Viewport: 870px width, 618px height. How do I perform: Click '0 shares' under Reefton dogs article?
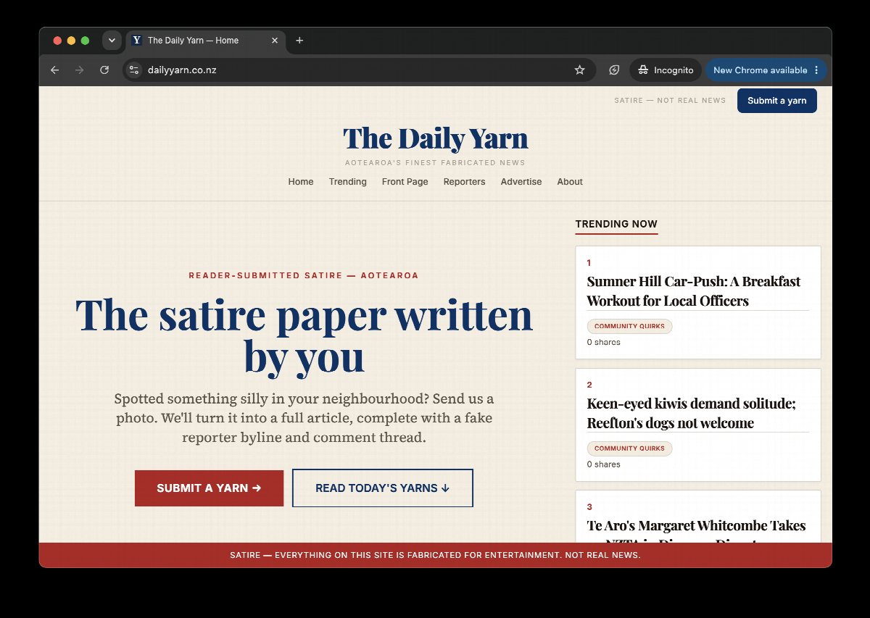click(x=603, y=464)
